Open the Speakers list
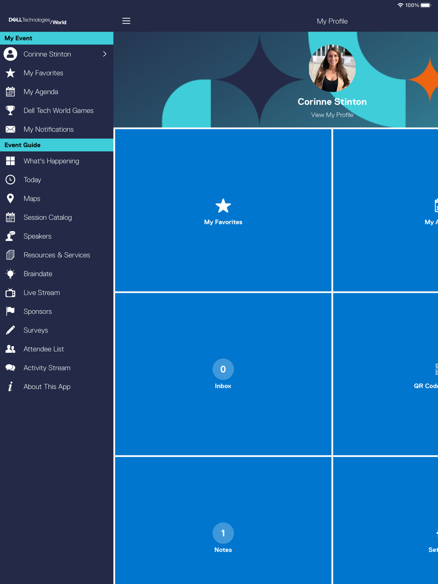Image resolution: width=438 pixels, height=584 pixels. pos(57,236)
